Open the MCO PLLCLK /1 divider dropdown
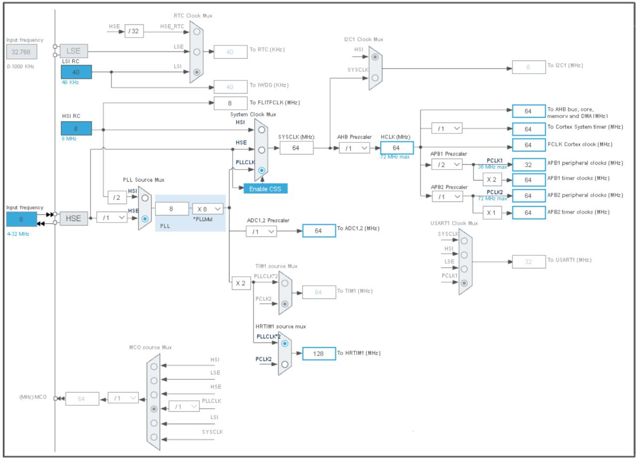637x459 pixels. click(184, 407)
